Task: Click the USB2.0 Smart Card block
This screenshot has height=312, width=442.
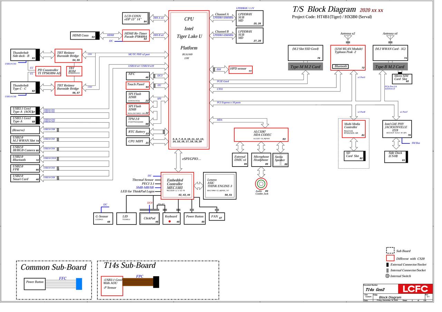Action: coord(25,178)
